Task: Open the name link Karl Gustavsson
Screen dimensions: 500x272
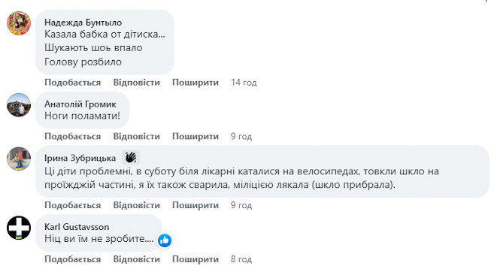Action: tap(77, 227)
